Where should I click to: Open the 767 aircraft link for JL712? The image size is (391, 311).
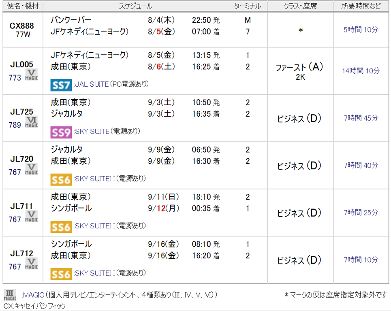coord(15,266)
